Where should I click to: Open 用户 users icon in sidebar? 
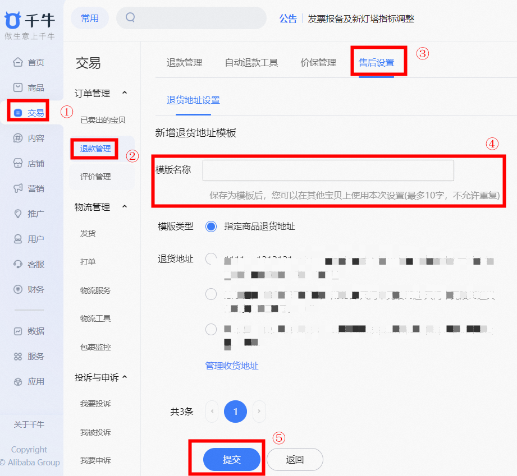18,239
